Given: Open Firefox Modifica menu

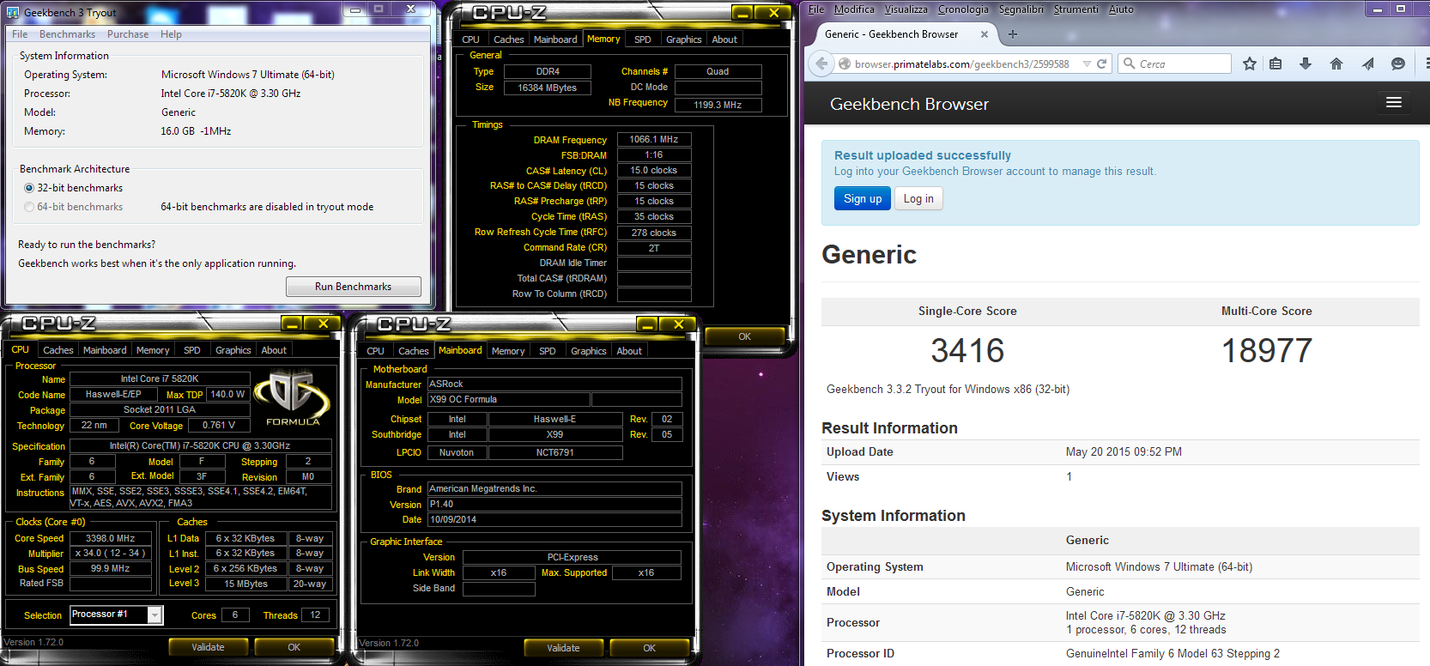Looking at the screenshot, I should point(854,9).
